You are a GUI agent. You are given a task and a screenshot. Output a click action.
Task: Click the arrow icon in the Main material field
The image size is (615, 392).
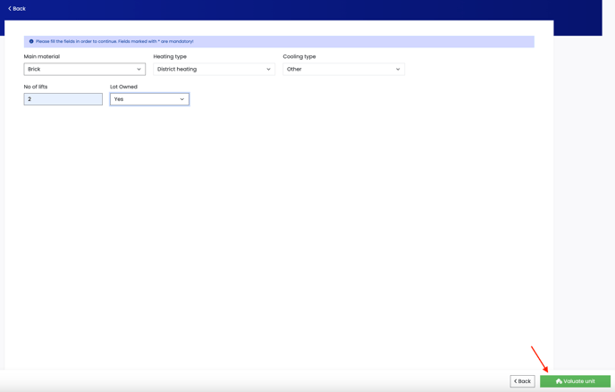click(139, 69)
